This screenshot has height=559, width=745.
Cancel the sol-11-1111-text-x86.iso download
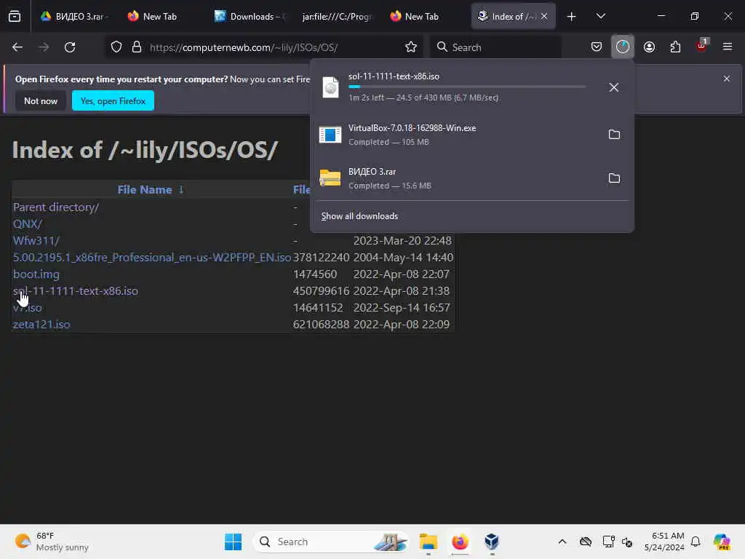tap(614, 87)
